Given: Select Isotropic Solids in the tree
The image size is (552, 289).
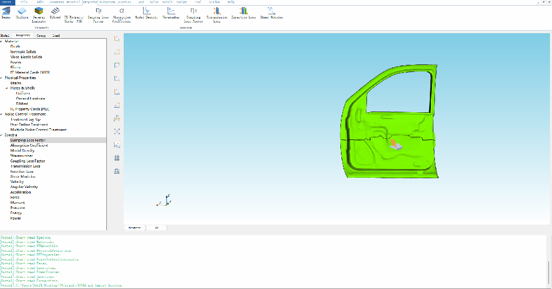Looking at the screenshot, I should tap(23, 52).
